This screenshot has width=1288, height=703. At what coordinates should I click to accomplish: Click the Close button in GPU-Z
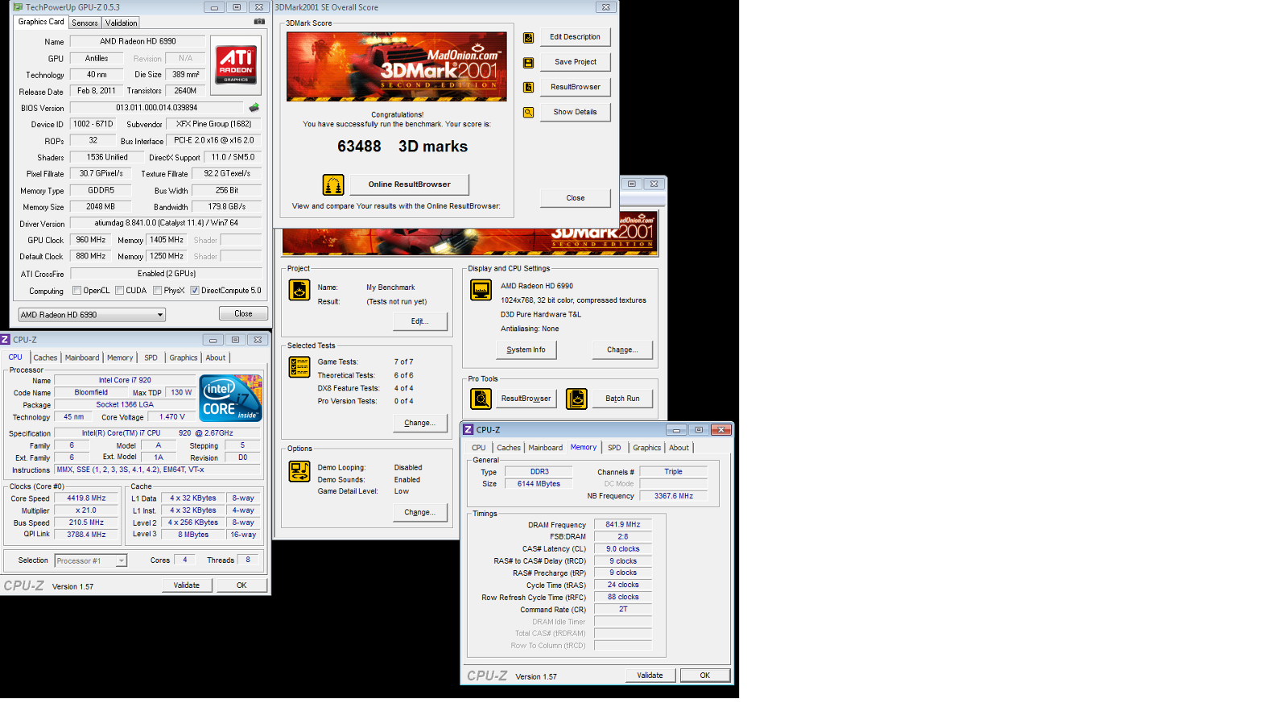point(243,314)
